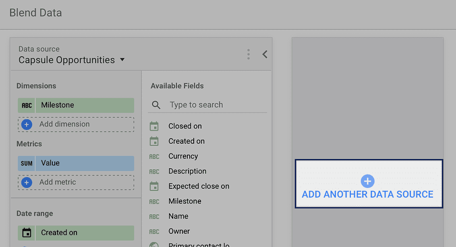Click the search magnifier icon in Available Fields

coord(156,105)
